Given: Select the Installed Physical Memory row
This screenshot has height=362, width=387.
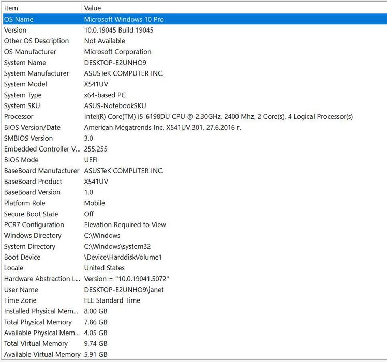Looking at the screenshot, I should (x=195, y=311).
